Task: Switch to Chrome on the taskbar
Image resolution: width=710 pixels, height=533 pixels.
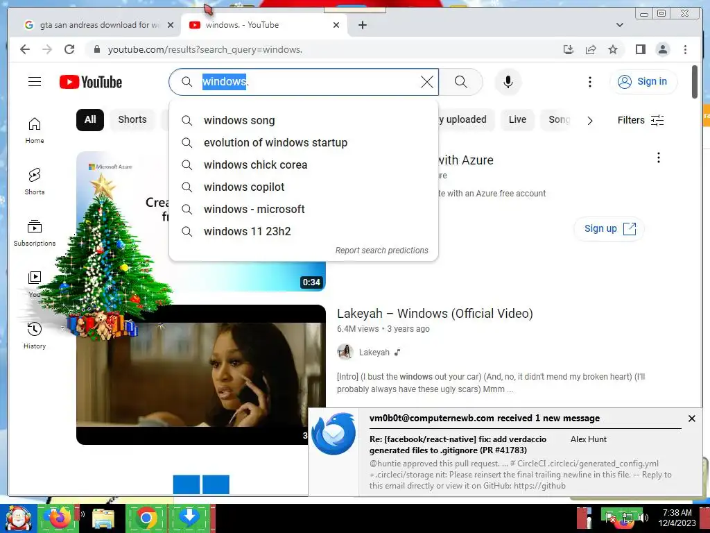Action: [x=146, y=518]
